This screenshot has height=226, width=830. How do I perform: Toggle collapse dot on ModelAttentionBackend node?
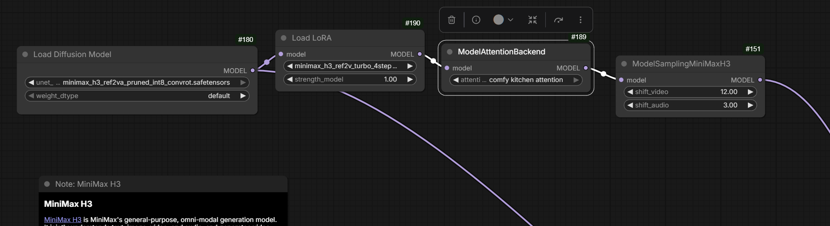click(449, 52)
